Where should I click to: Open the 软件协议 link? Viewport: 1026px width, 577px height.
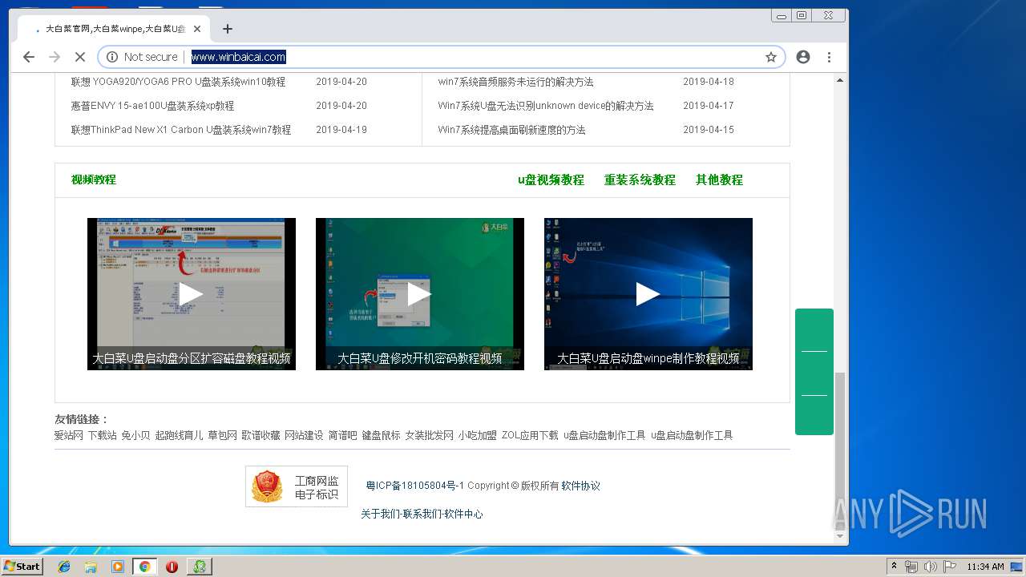[x=580, y=486]
